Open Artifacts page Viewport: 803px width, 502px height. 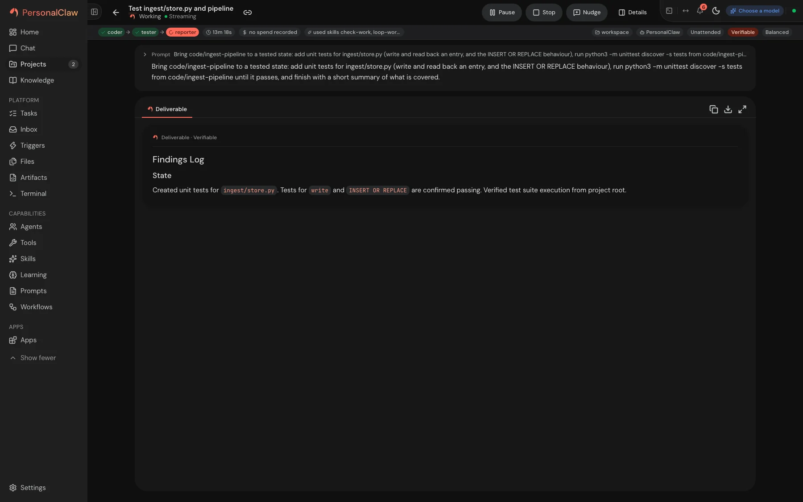44,178
